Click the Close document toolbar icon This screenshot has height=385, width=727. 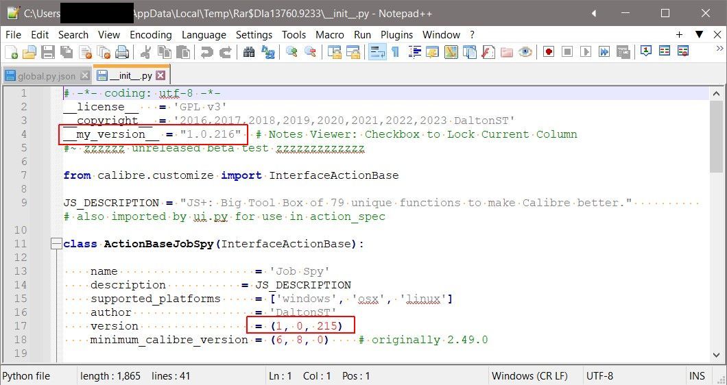(85, 52)
